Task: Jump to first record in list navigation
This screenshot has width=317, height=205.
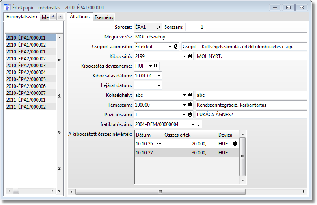Action: point(59,60)
